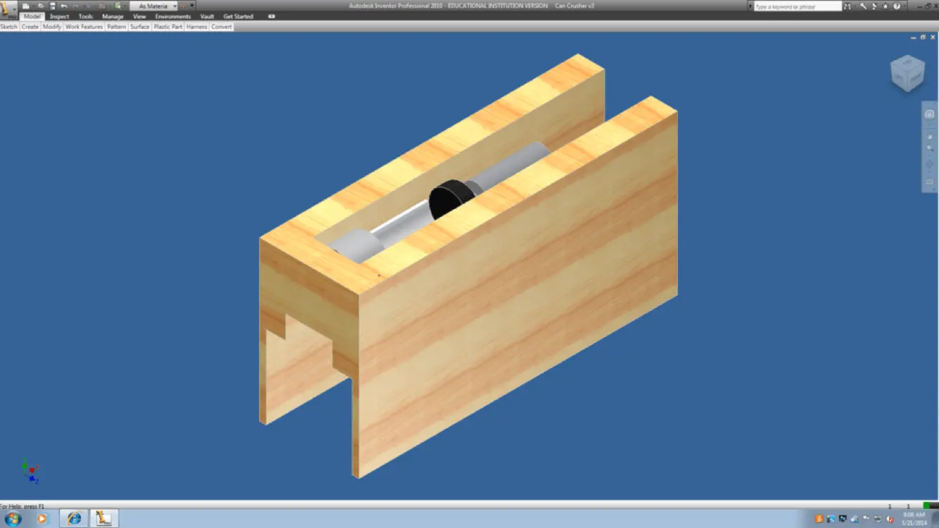Open the Environments ribbon tab

pyautogui.click(x=173, y=16)
